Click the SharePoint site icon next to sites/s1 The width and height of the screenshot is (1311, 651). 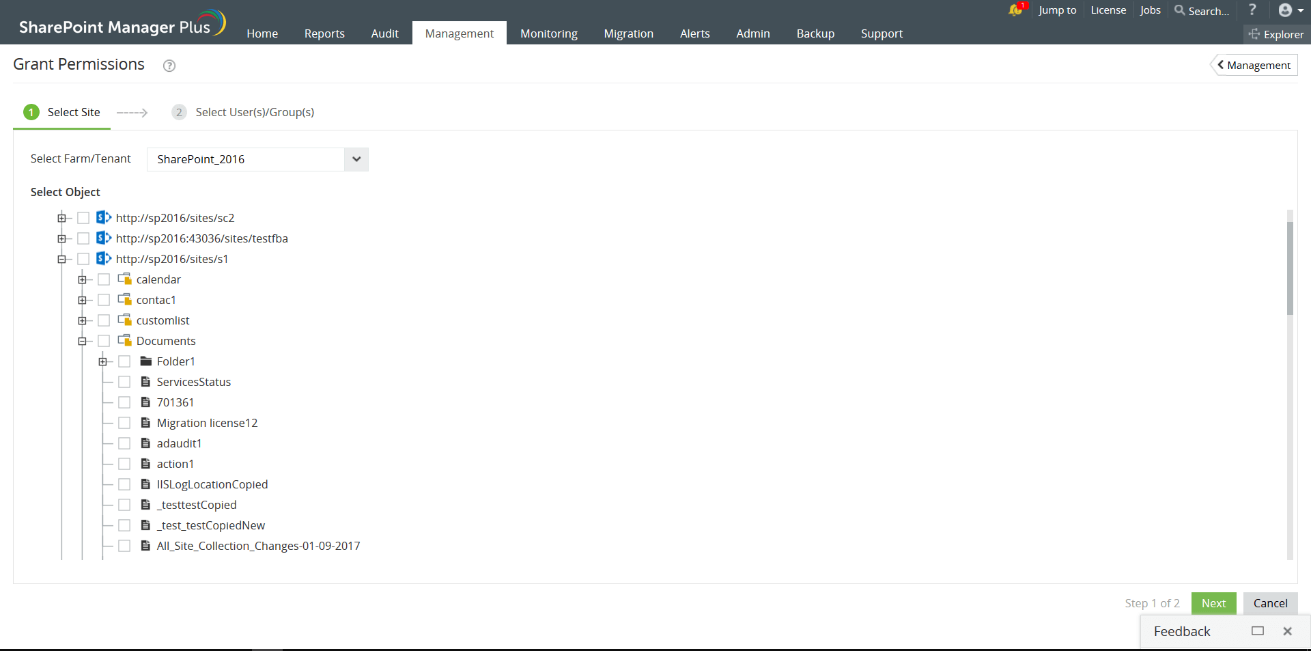tap(103, 258)
